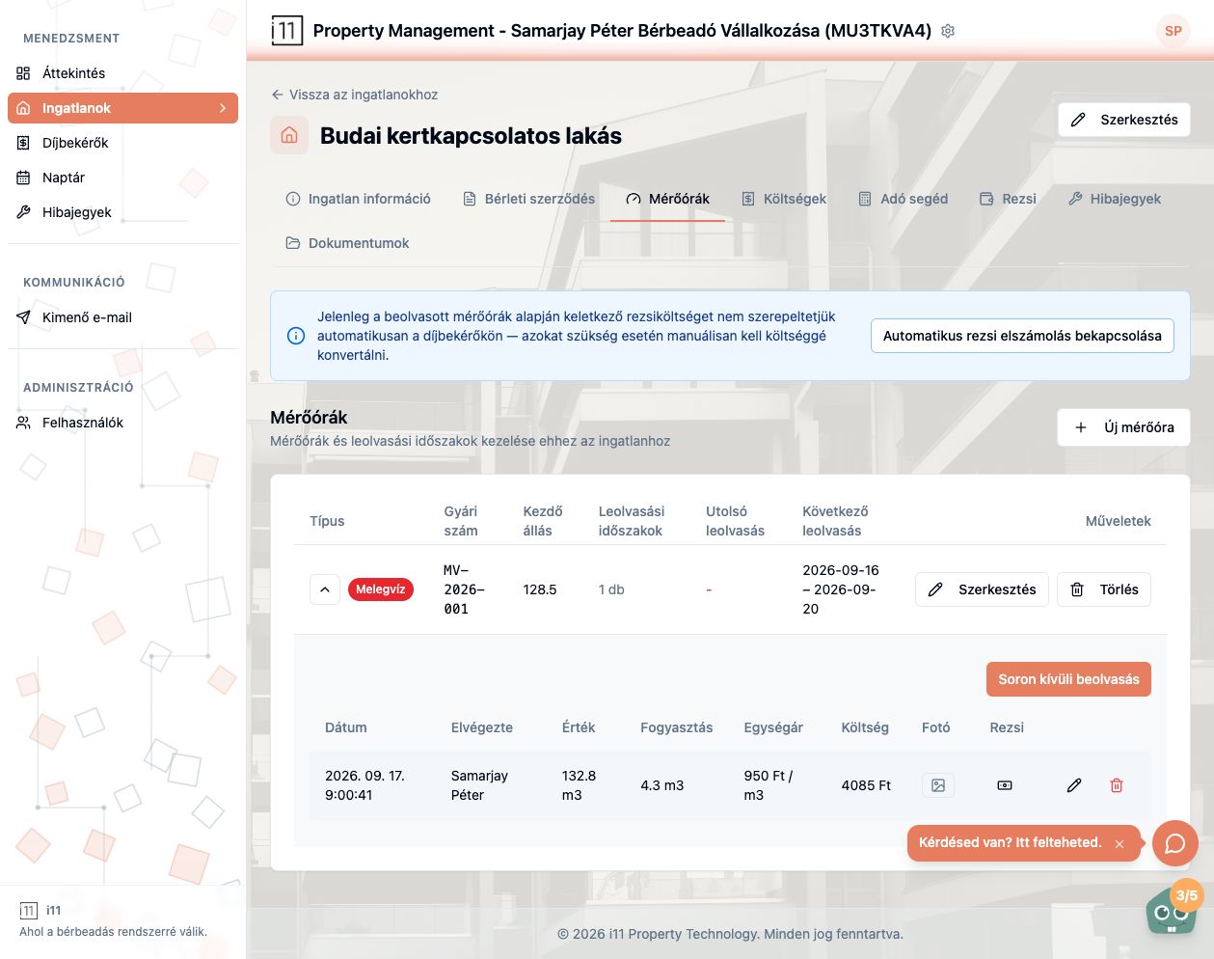Go to Díjbekérők in the sidebar
Screen dimensions: 1214x959
[122, 143]
